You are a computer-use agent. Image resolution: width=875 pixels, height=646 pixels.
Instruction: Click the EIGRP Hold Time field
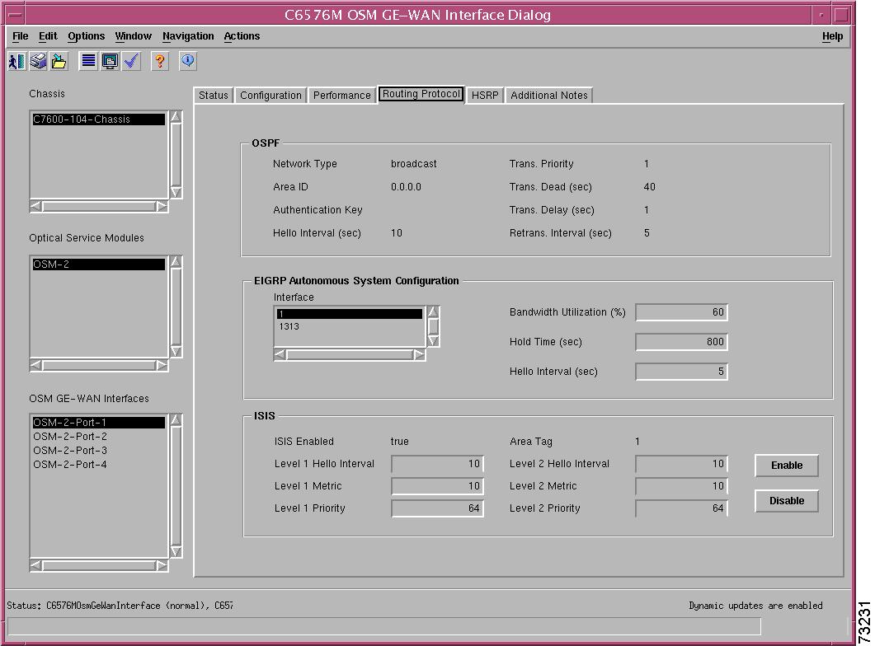(681, 342)
